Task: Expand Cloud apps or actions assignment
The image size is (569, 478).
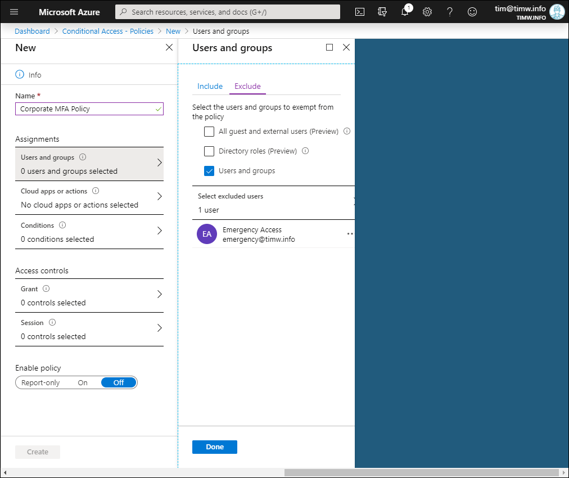Action: click(x=89, y=198)
